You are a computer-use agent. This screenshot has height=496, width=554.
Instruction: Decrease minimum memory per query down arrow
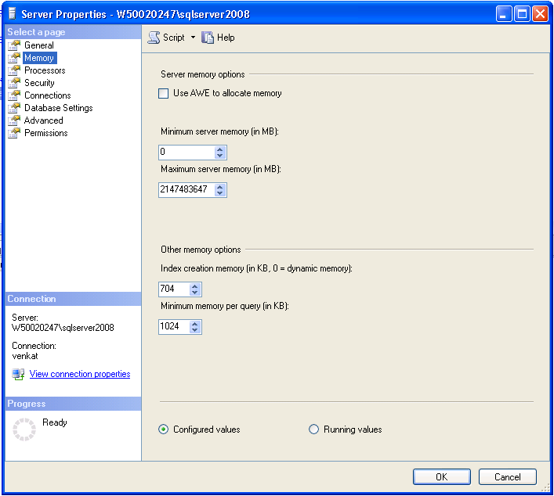coord(194,329)
